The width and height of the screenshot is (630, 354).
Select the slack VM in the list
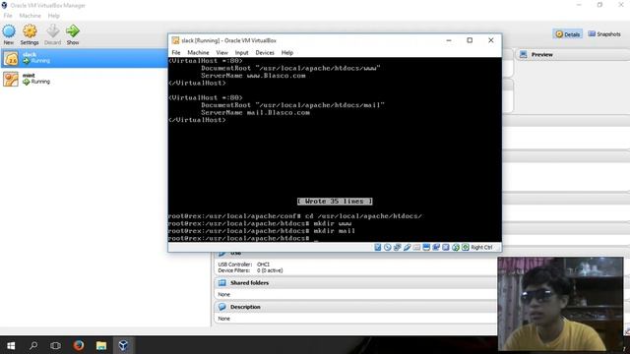[x=84, y=58]
